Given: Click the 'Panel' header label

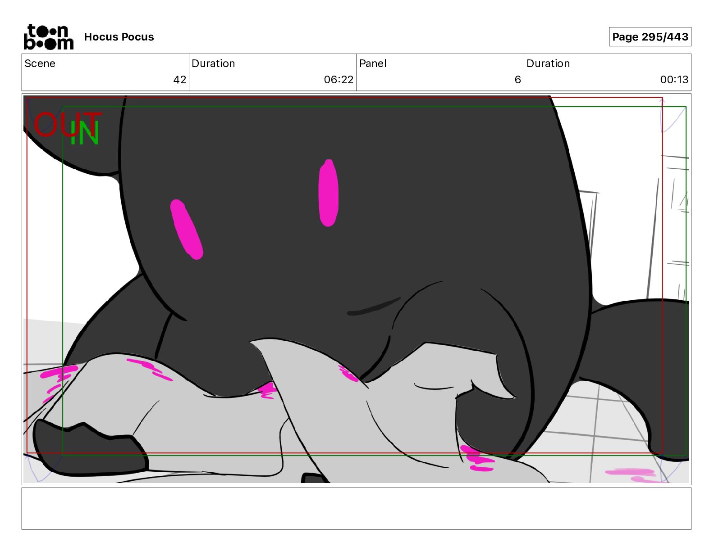Looking at the screenshot, I should 373,63.
